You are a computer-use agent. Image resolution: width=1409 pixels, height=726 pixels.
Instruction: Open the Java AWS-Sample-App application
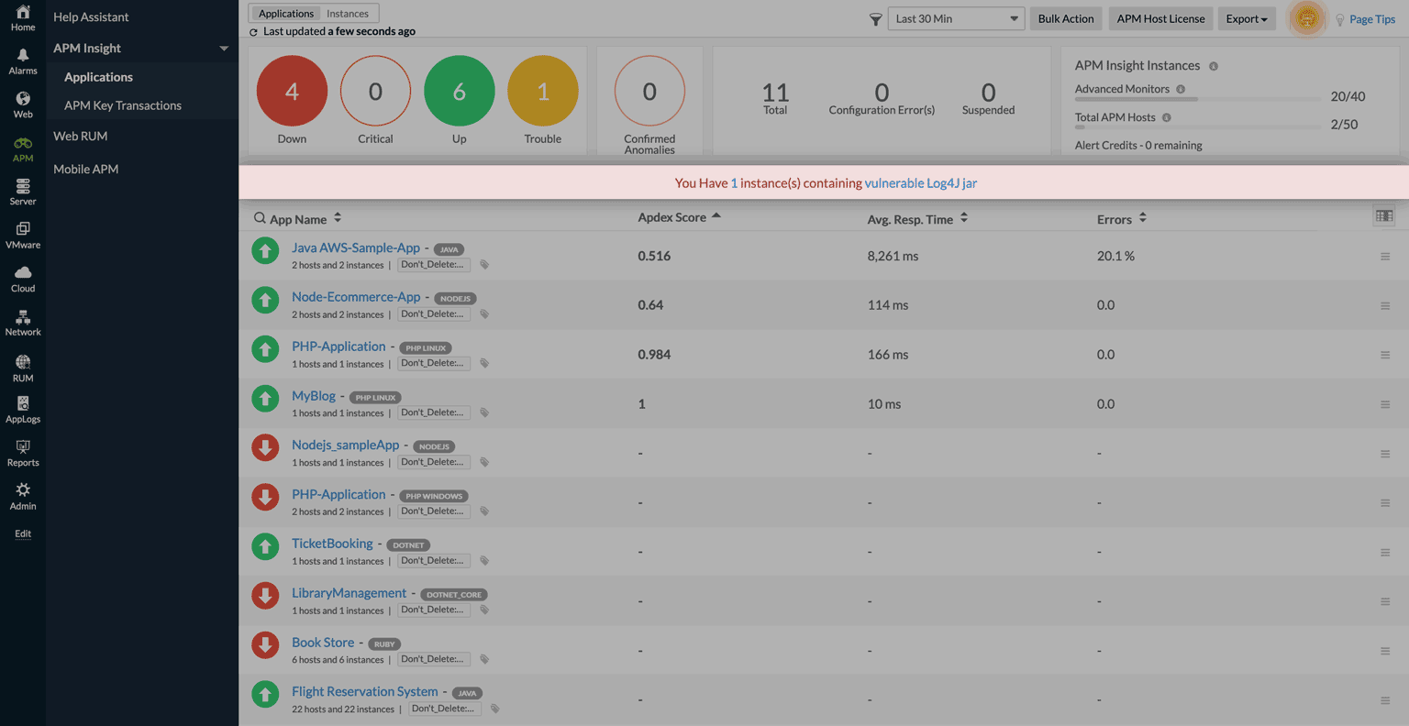coord(356,247)
